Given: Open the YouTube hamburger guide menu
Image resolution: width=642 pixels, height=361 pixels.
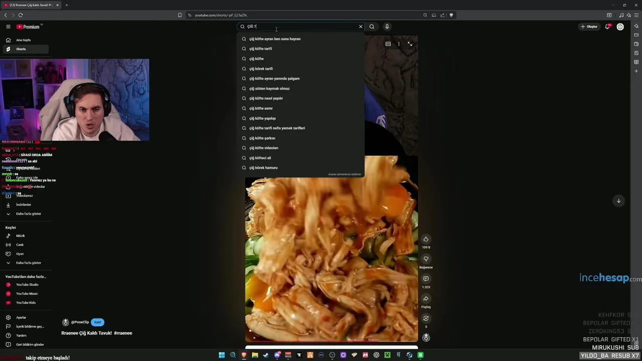Looking at the screenshot, I should click(x=8, y=27).
